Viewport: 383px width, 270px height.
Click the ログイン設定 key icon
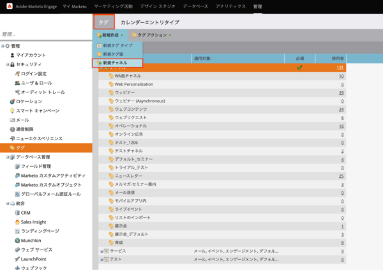17,74
